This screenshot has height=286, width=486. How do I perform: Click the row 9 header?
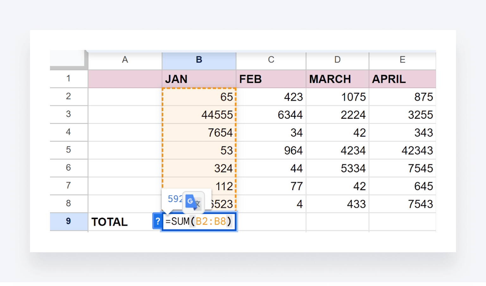point(68,221)
